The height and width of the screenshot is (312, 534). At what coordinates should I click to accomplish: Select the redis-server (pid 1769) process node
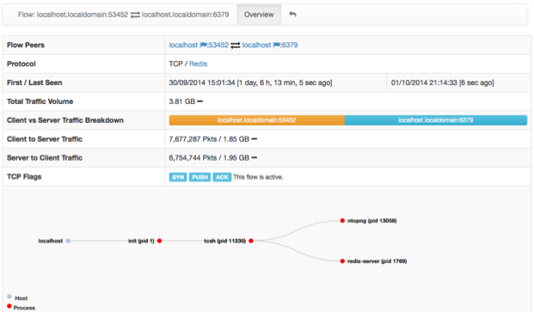342,261
